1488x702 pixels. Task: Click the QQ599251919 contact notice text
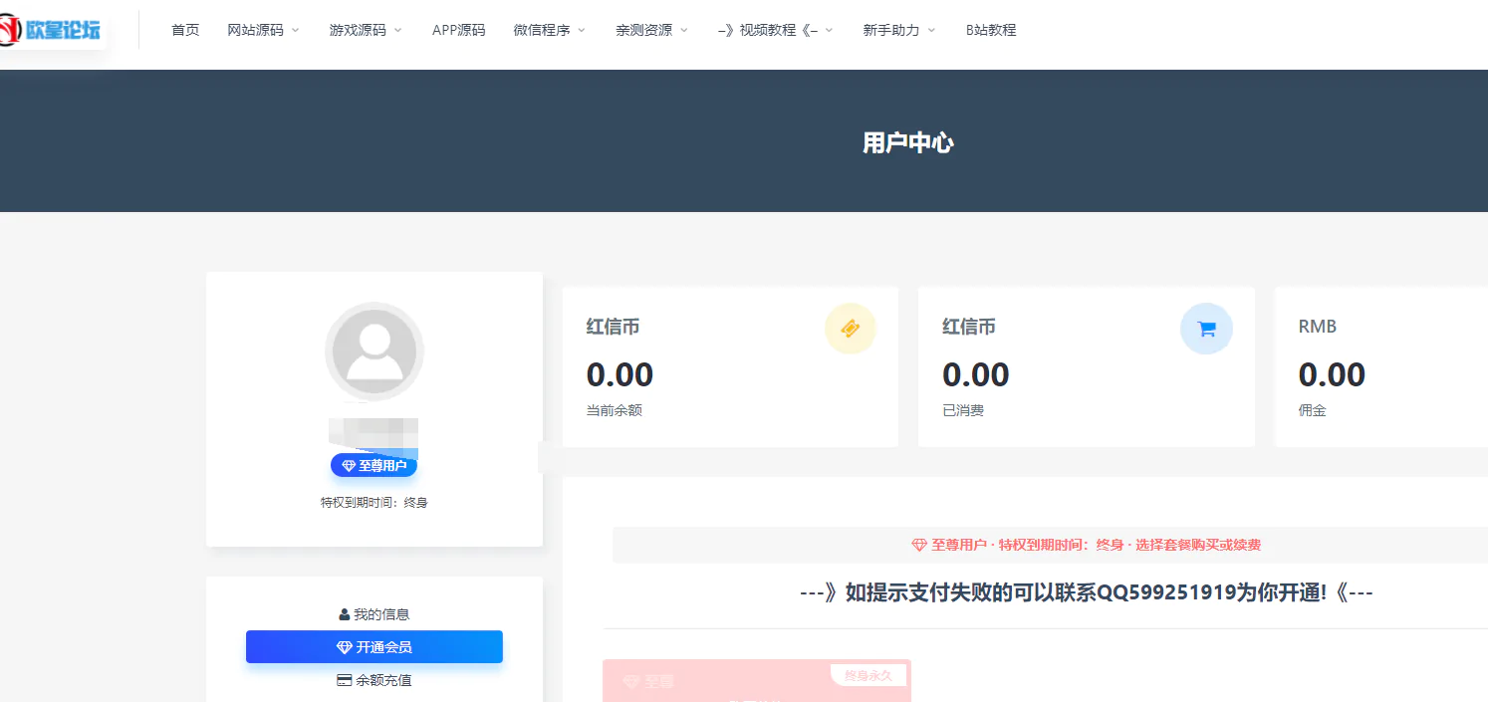tap(1087, 593)
